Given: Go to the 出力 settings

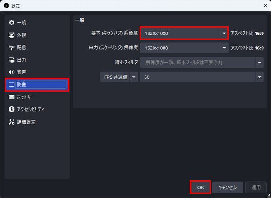Looking at the screenshot, I should pyautogui.click(x=37, y=60).
